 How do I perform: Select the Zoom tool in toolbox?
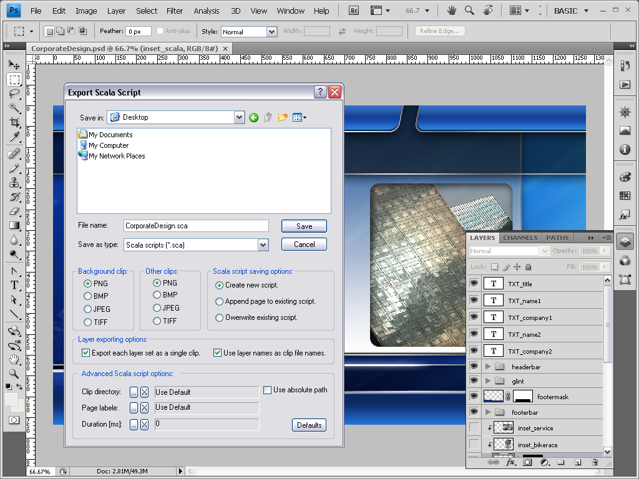tap(14, 374)
